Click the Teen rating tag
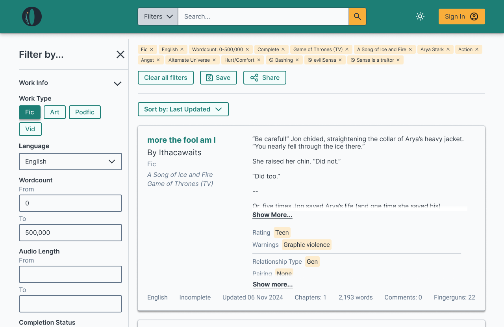The width and height of the screenshot is (504, 327). pos(282,233)
